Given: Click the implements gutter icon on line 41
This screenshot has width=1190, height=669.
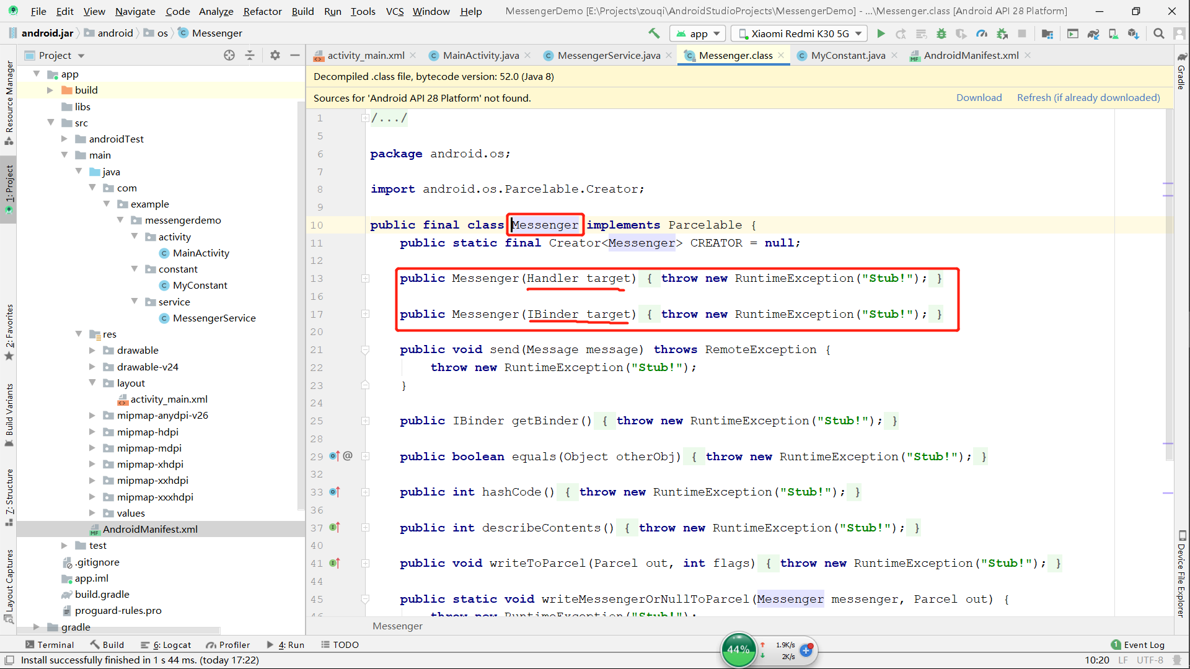Looking at the screenshot, I should [334, 563].
